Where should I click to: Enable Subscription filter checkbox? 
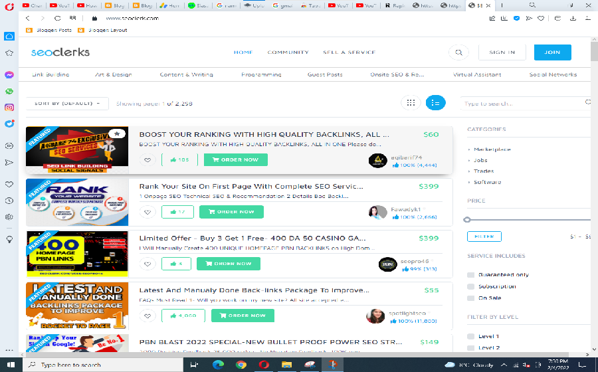pyautogui.click(x=470, y=286)
